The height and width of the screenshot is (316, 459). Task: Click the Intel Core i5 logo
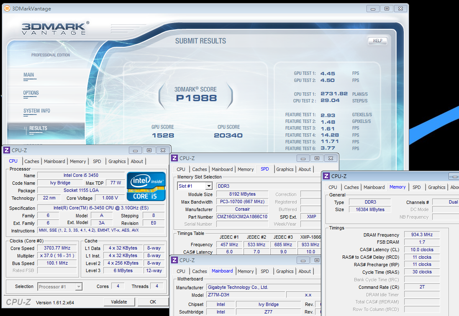(x=146, y=186)
